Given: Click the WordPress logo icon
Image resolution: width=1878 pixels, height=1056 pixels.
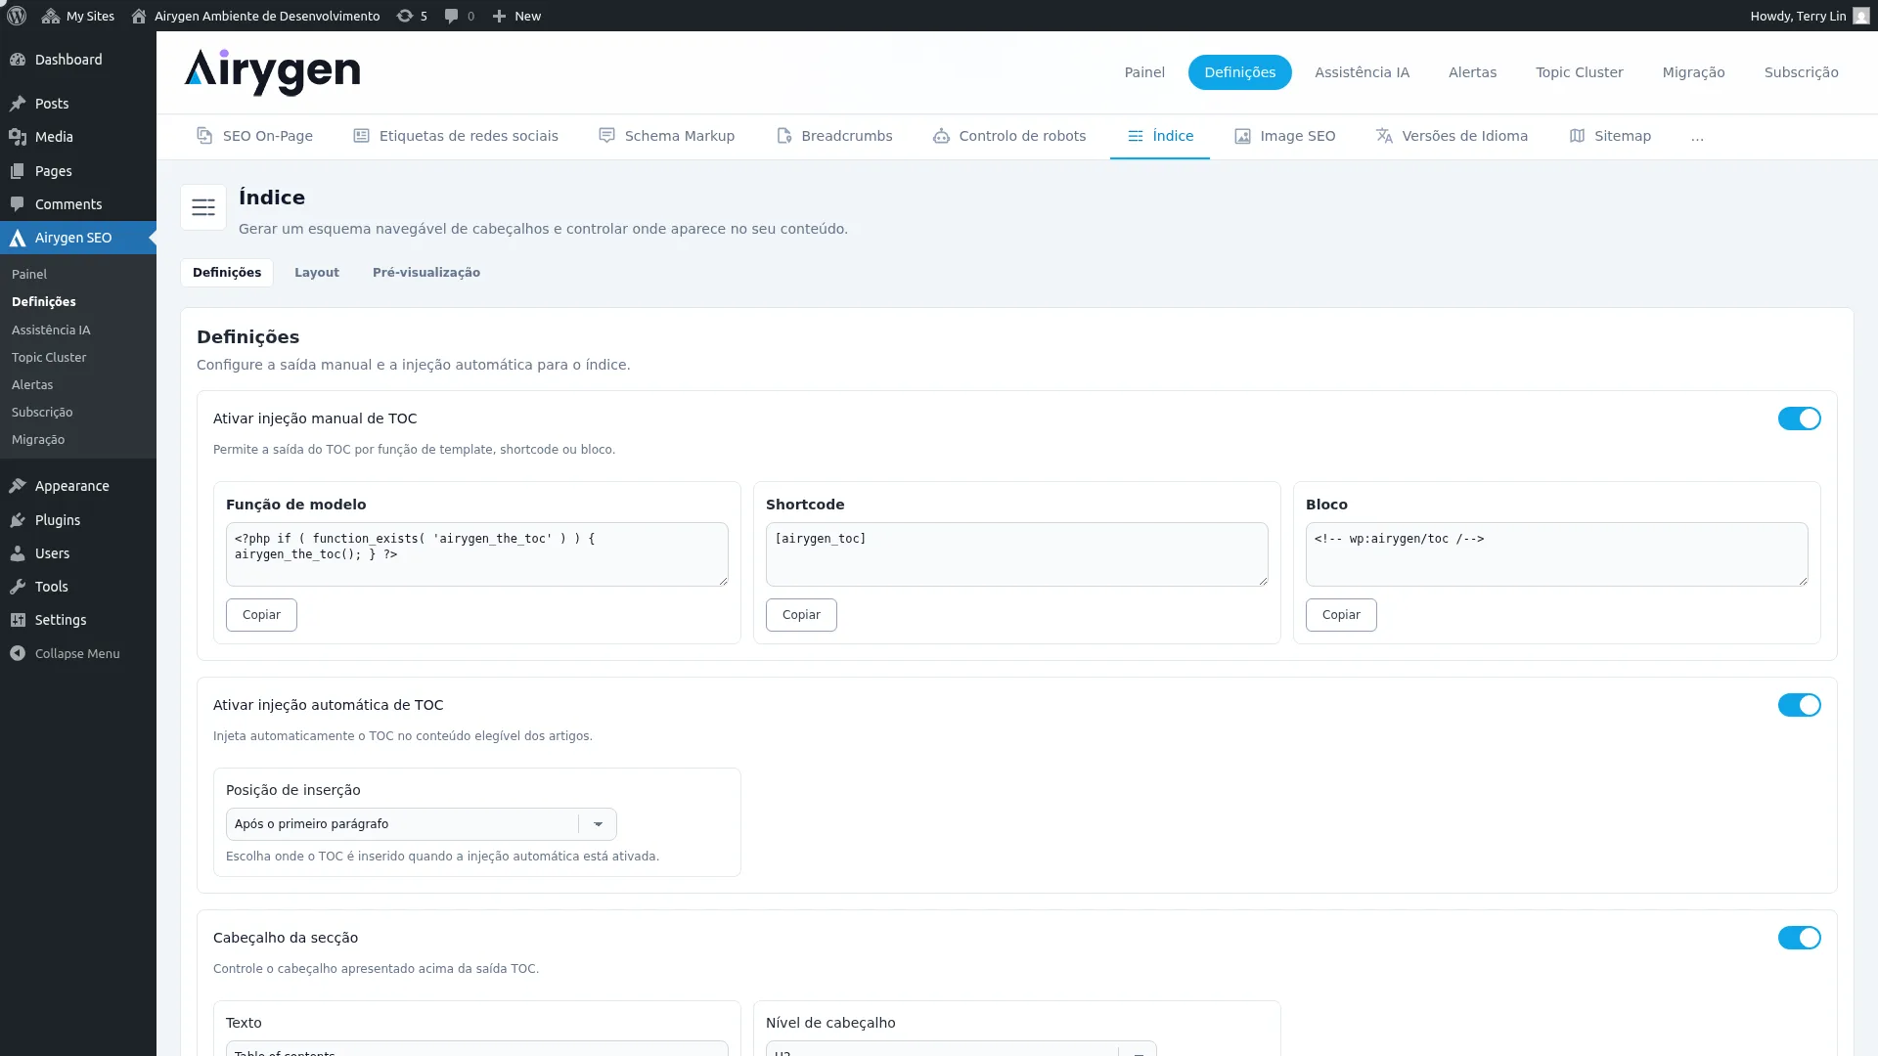Looking at the screenshot, I should [x=17, y=16].
